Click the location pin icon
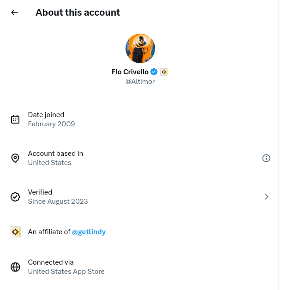 click(15, 158)
